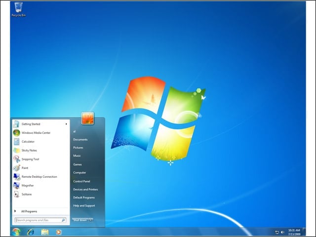Click the Calculator icon in Start menu
The height and width of the screenshot is (237, 316).
(x=16, y=142)
